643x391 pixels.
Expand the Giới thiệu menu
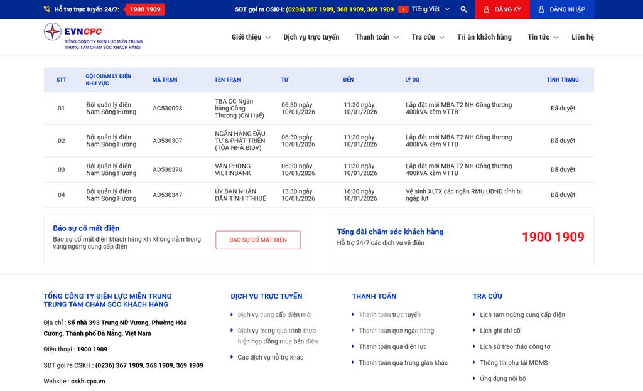pyautogui.click(x=250, y=37)
